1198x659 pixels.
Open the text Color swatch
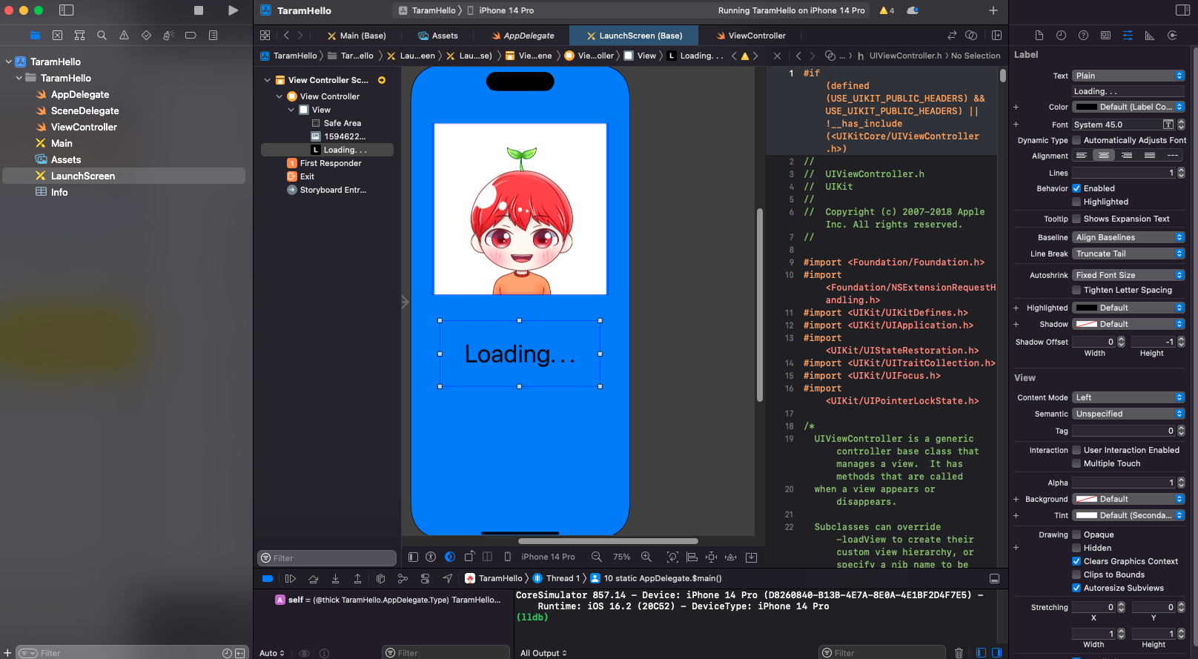tap(1087, 107)
